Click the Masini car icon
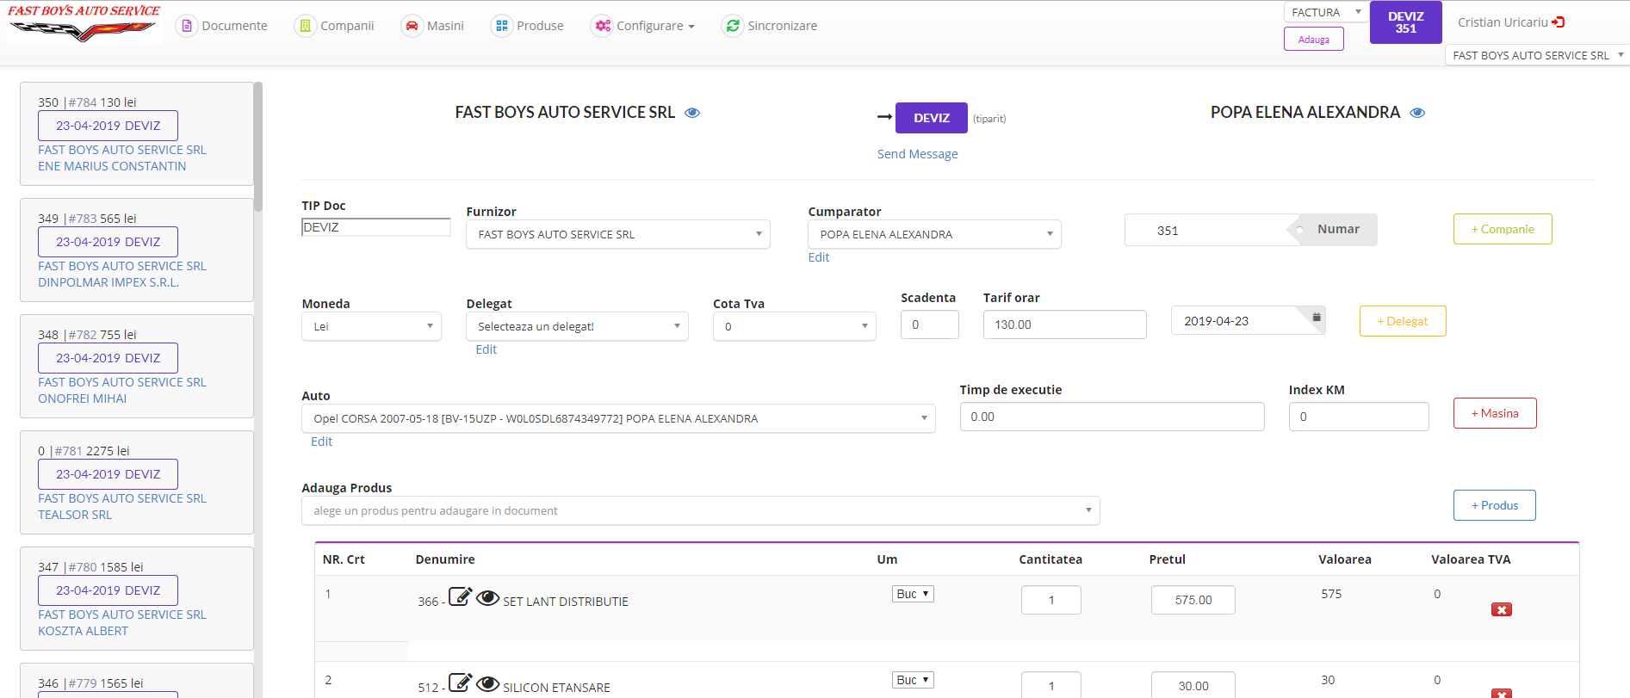Image resolution: width=1630 pixels, height=698 pixels. click(412, 26)
